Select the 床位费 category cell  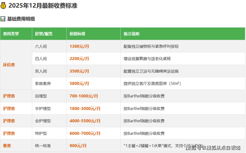click(9, 65)
